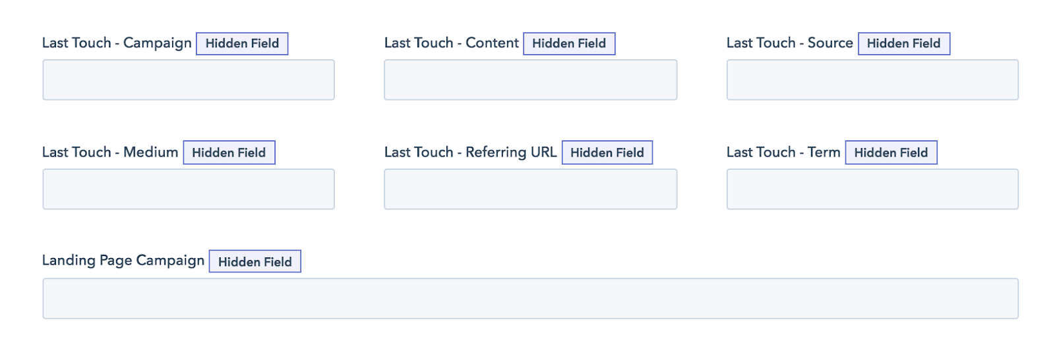Click Hidden Field badge for Last Touch - Source
Image resolution: width=1055 pixels, height=341 pixels.
(x=903, y=43)
